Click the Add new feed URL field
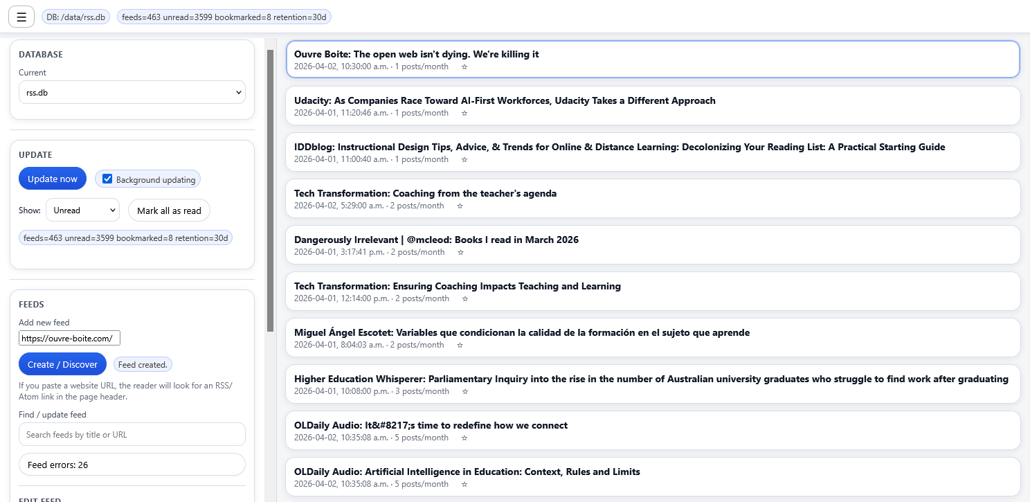The width and height of the screenshot is (1030, 502). point(69,338)
